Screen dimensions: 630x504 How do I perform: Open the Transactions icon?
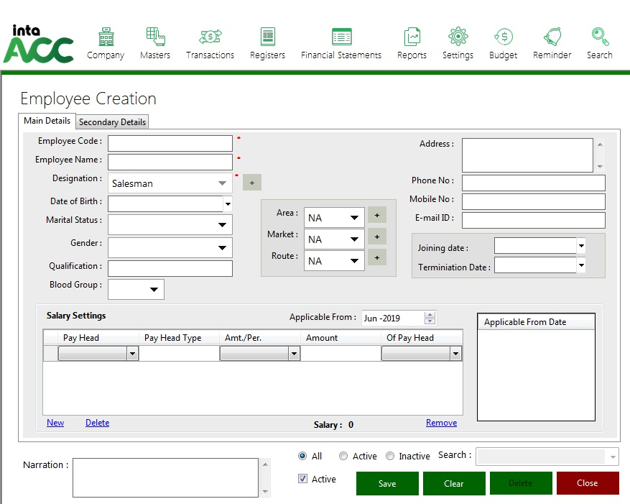(210, 43)
